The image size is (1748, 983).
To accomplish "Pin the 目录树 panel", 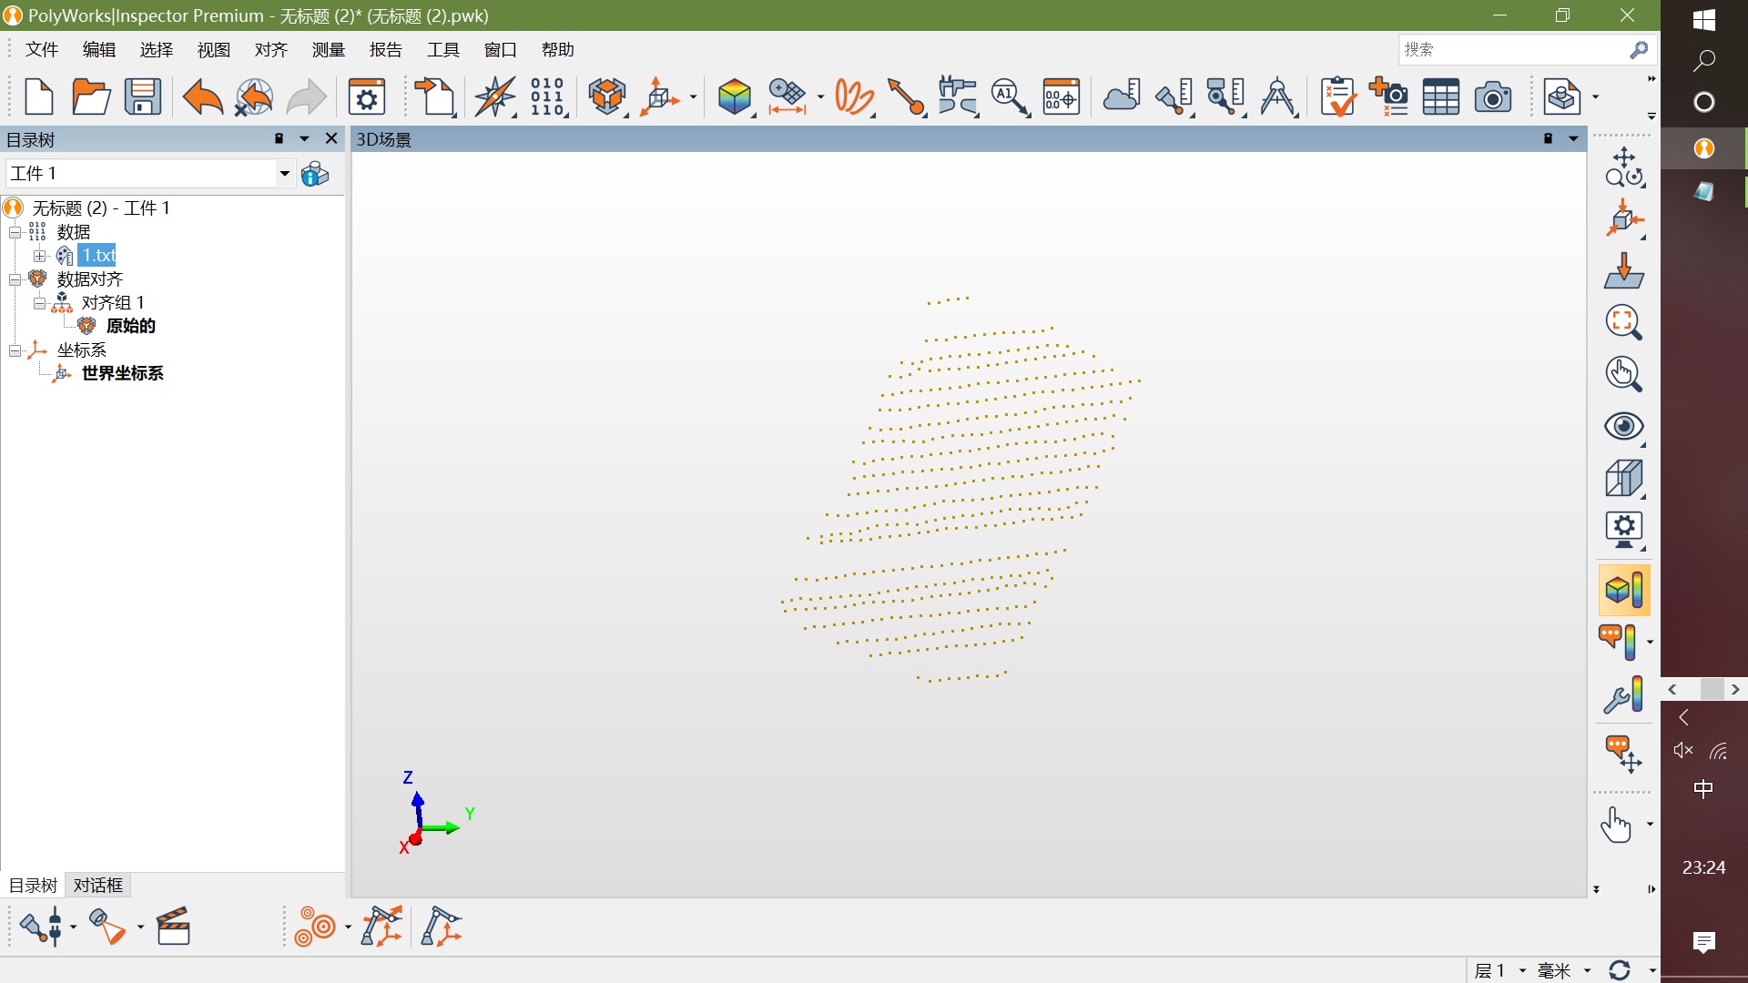I will (279, 139).
